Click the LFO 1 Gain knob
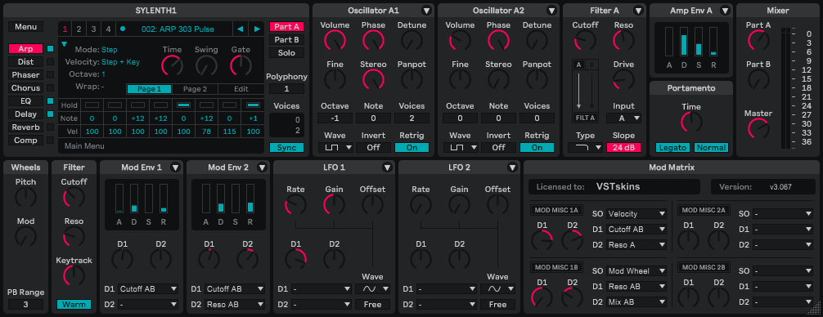 tap(334, 204)
